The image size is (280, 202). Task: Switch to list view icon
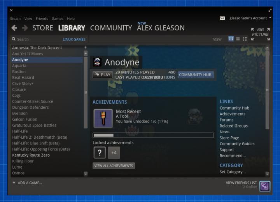[238, 39]
